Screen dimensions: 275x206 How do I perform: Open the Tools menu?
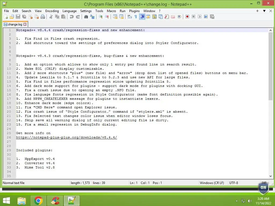[x=99, y=11]
